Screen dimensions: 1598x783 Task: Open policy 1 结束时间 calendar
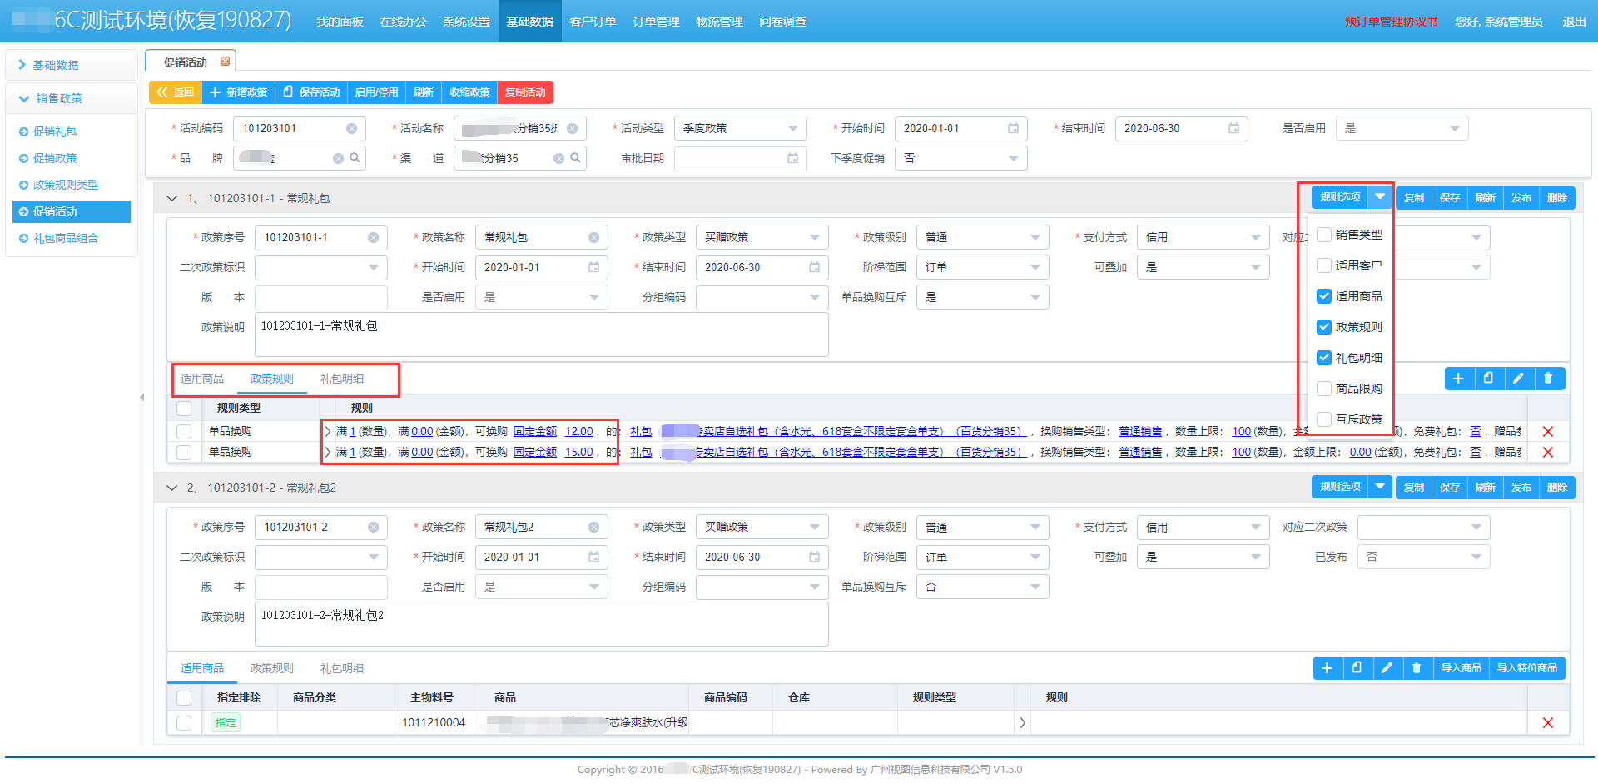click(x=814, y=267)
